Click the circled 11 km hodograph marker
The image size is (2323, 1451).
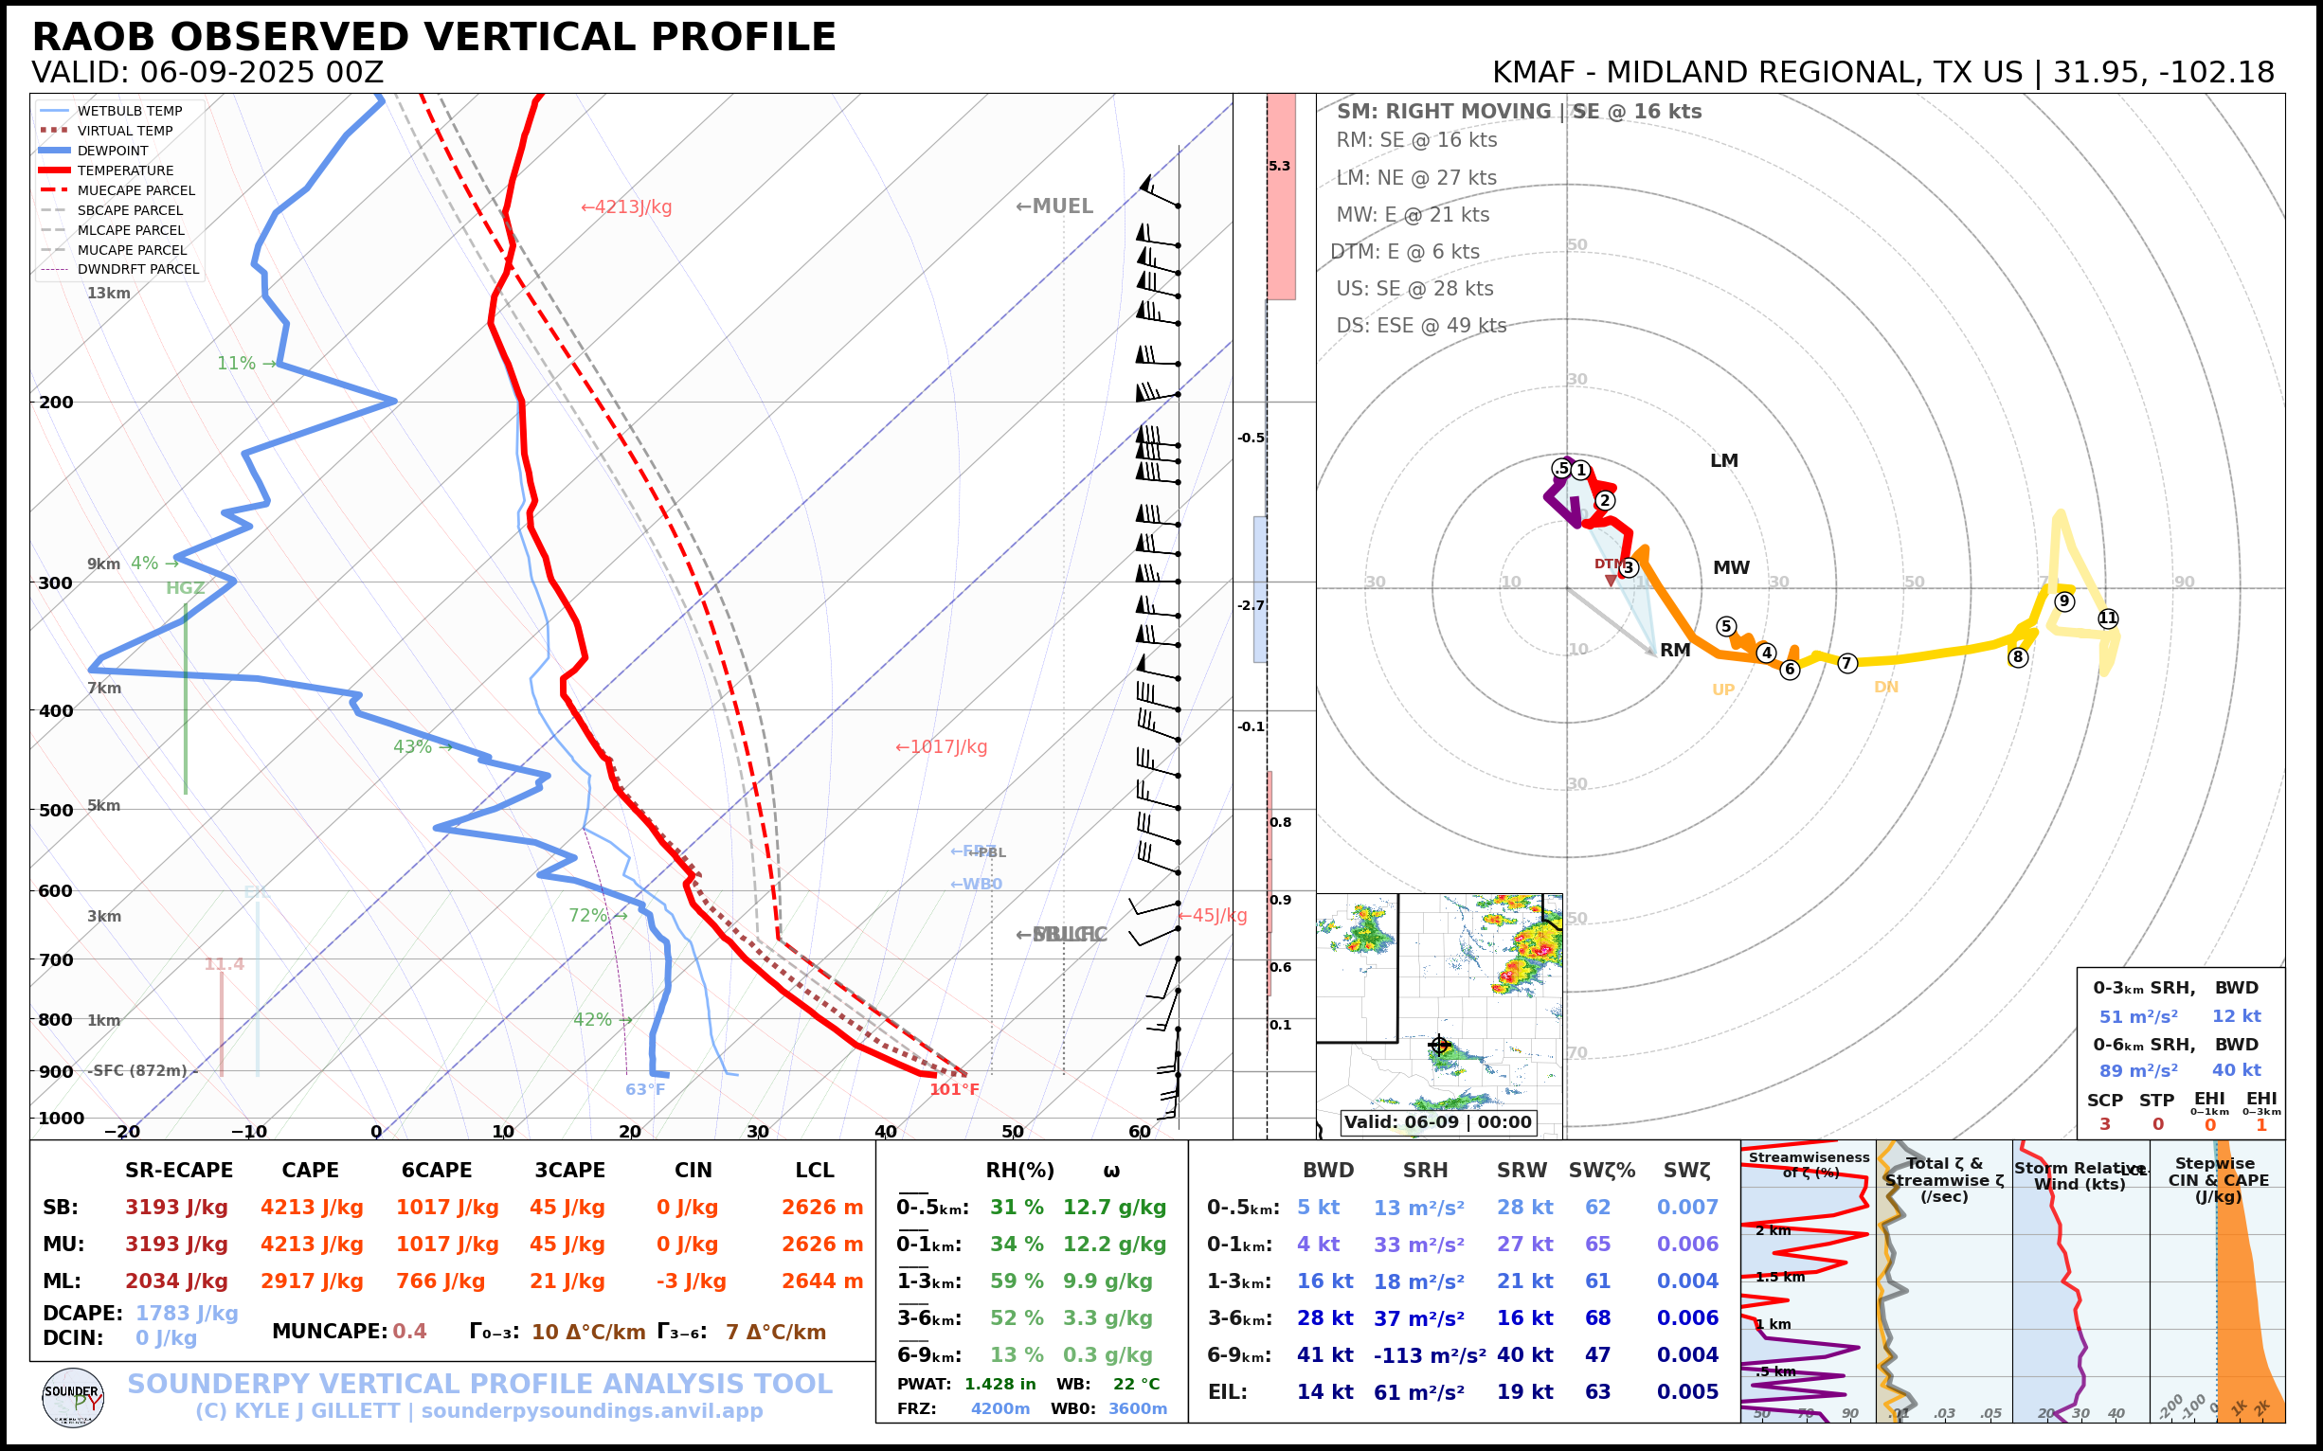pos(2108,618)
